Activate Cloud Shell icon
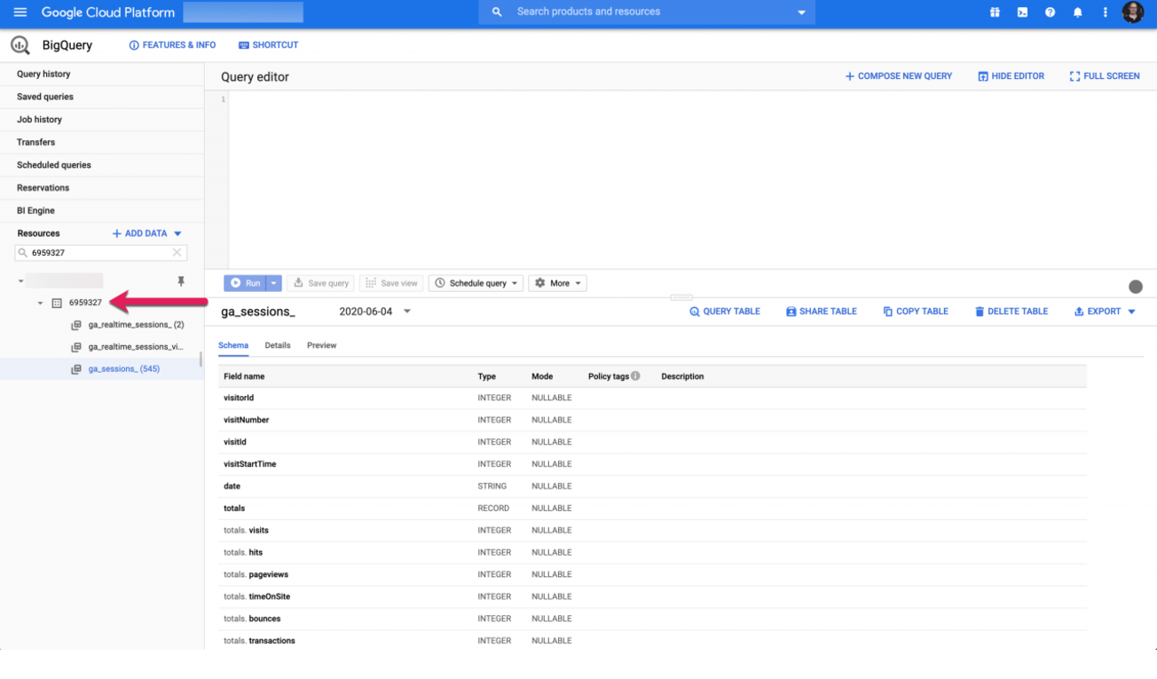The height and width of the screenshot is (679, 1157). 1022,12
